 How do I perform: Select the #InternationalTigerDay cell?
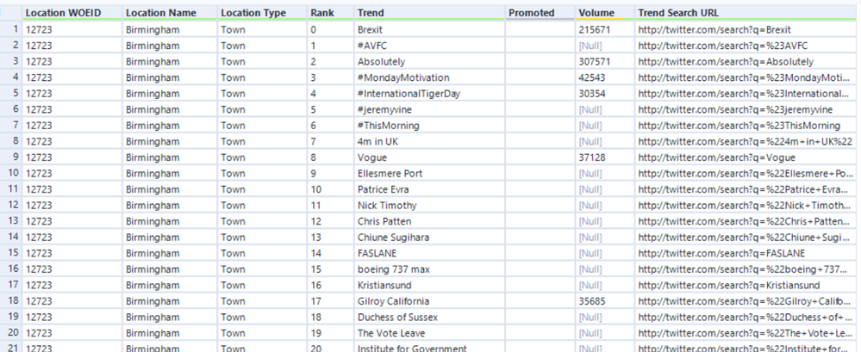click(x=429, y=93)
